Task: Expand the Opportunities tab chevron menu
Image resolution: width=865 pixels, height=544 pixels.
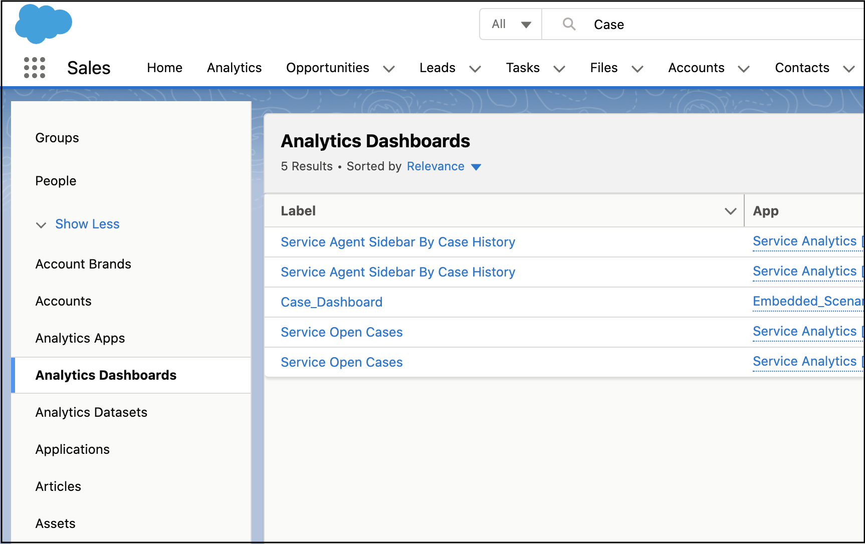Action: click(x=389, y=69)
